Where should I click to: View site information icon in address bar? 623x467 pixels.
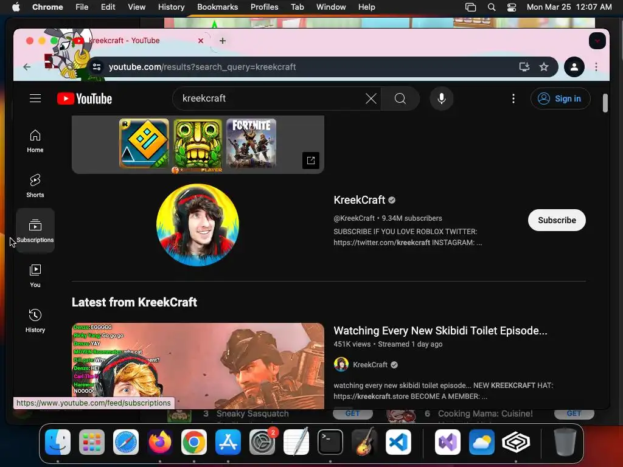97,67
